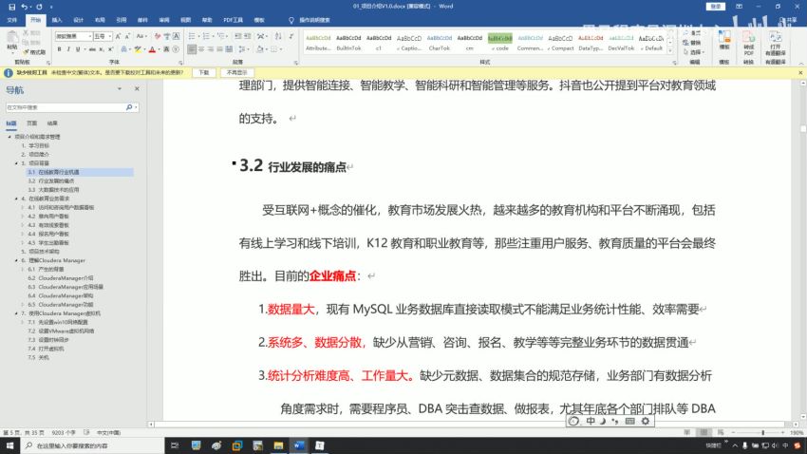The height and width of the screenshot is (454, 807).
Task: Open the font name dropdown
Action: pyautogui.click(x=90, y=36)
